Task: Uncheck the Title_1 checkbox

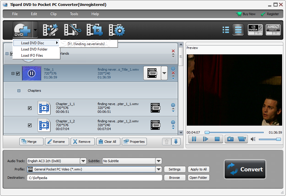Action: point(18,74)
